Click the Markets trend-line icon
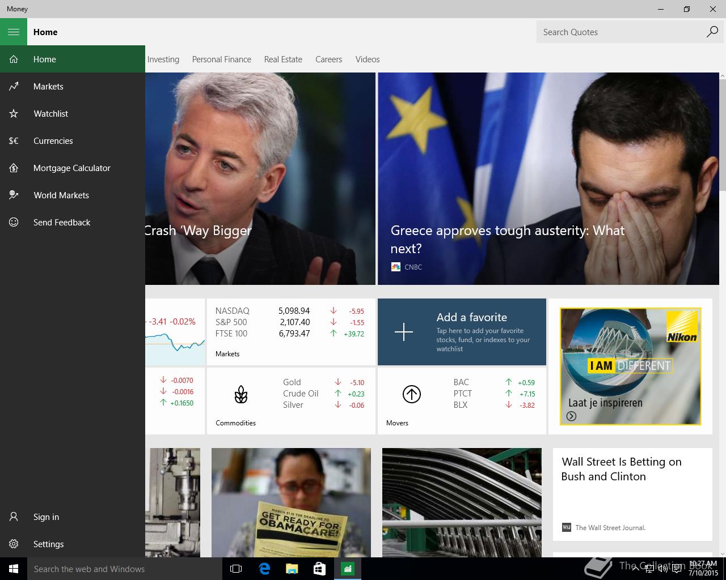The image size is (726, 580). (14, 86)
